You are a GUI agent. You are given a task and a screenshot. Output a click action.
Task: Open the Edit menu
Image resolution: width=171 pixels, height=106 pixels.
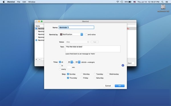coord(24,2)
